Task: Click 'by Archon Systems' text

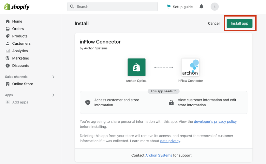Action: point(94,48)
